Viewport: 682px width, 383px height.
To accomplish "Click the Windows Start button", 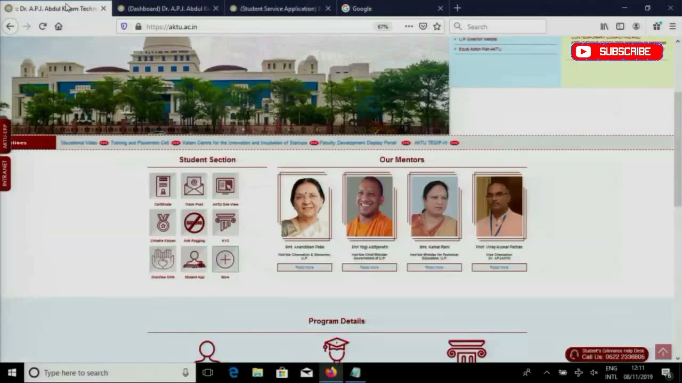I will click(x=12, y=372).
